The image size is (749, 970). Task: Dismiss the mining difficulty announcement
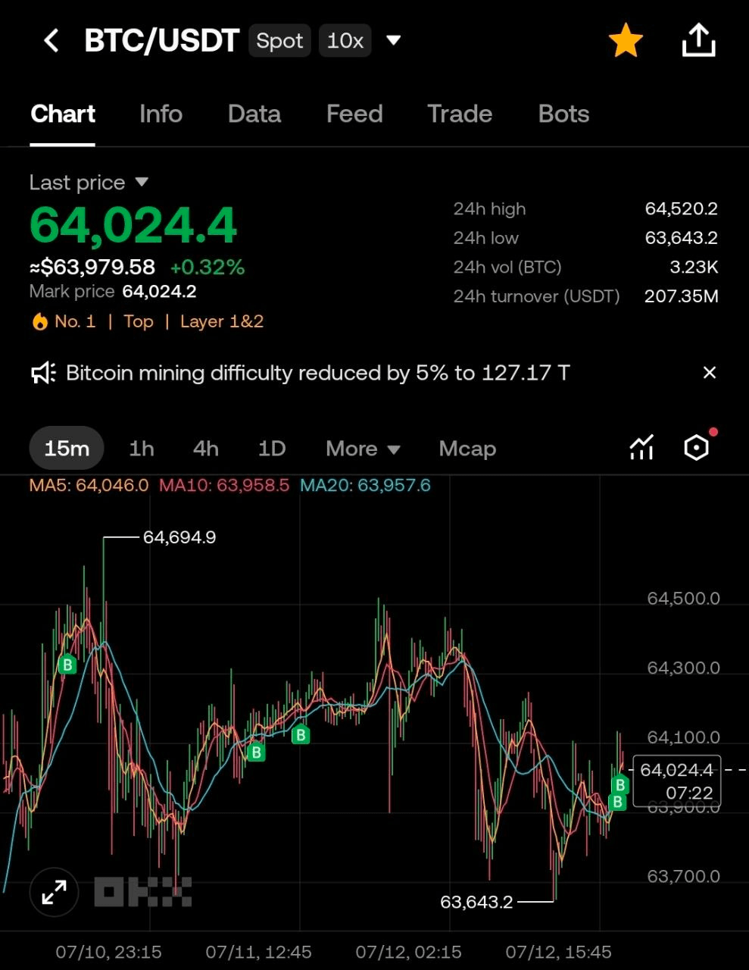(x=709, y=373)
